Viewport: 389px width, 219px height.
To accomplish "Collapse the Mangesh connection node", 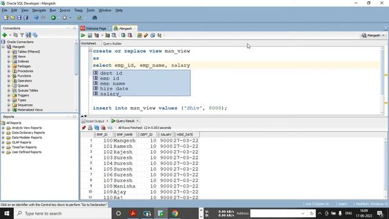I will (x=3, y=47).
